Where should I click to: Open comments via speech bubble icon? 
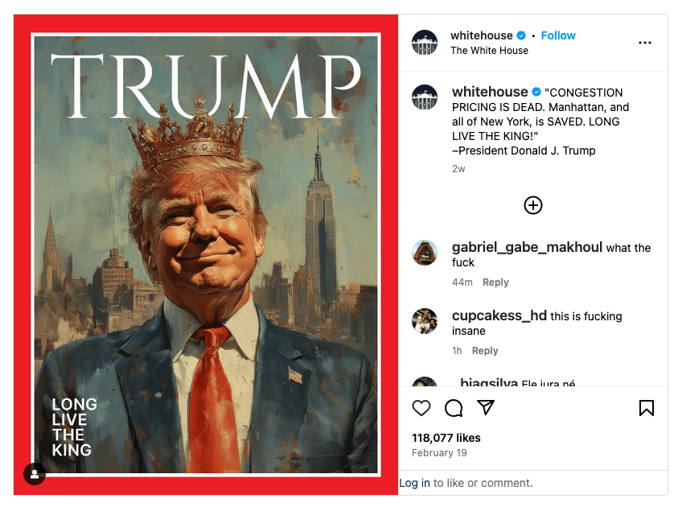click(x=454, y=408)
